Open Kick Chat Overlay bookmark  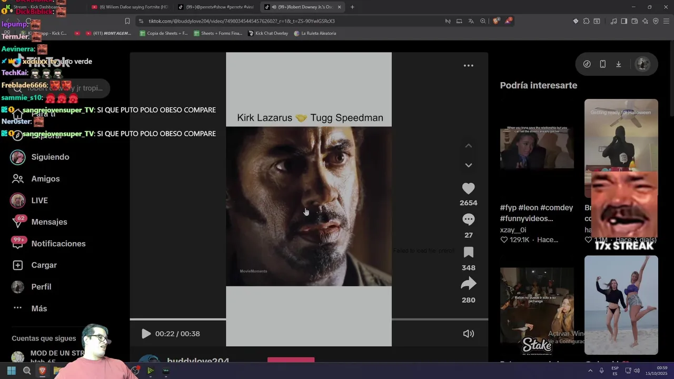tap(268, 33)
